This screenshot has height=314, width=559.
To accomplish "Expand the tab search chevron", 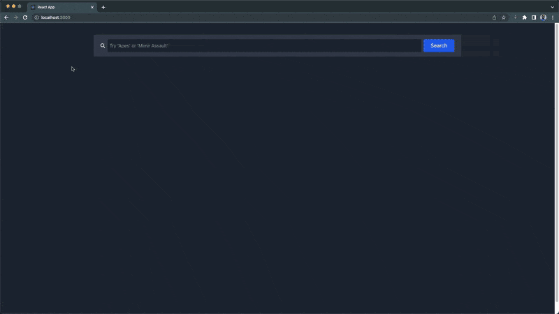I will [x=553, y=7].
